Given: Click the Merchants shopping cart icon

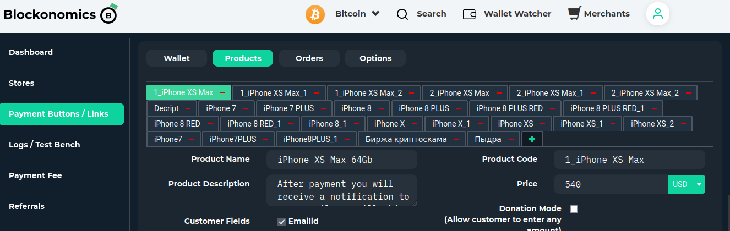Looking at the screenshot, I should coord(574,13).
